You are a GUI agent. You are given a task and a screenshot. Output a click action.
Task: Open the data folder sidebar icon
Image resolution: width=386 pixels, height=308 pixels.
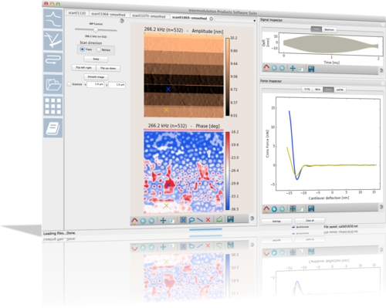pos(53,84)
